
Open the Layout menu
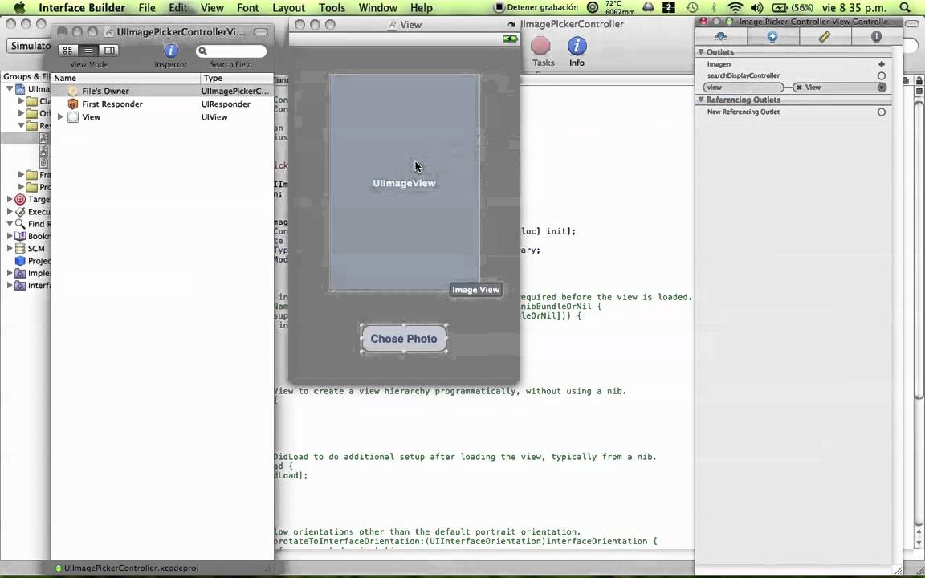tap(288, 8)
